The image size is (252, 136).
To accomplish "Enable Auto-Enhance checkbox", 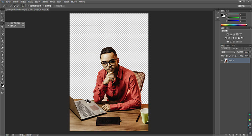I will (x=43, y=6).
